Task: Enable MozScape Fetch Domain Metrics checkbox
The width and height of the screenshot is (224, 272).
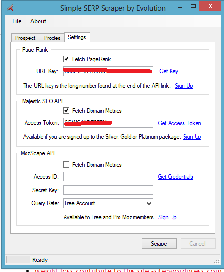Action: pyautogui.click(x=66, y=164)
